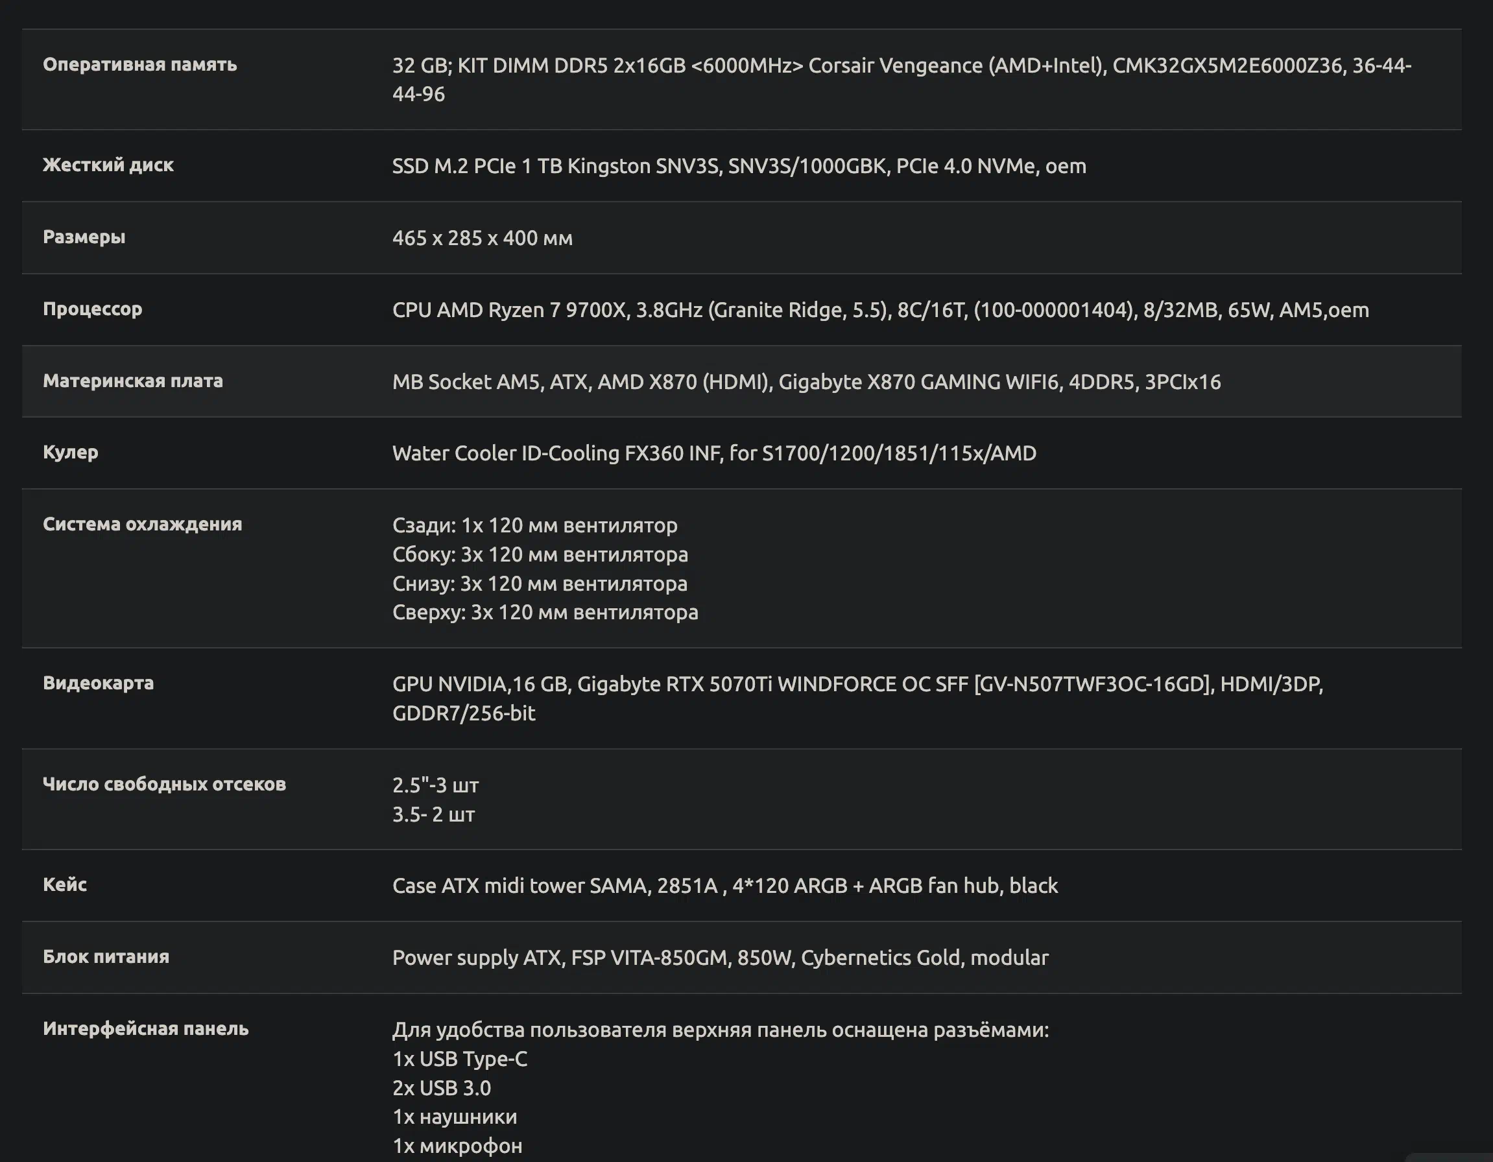Viewport: 1493px width, 1162px height.
Task: Click the AMD Ryzen 7 9700X specification
Action: coord(881,310)
